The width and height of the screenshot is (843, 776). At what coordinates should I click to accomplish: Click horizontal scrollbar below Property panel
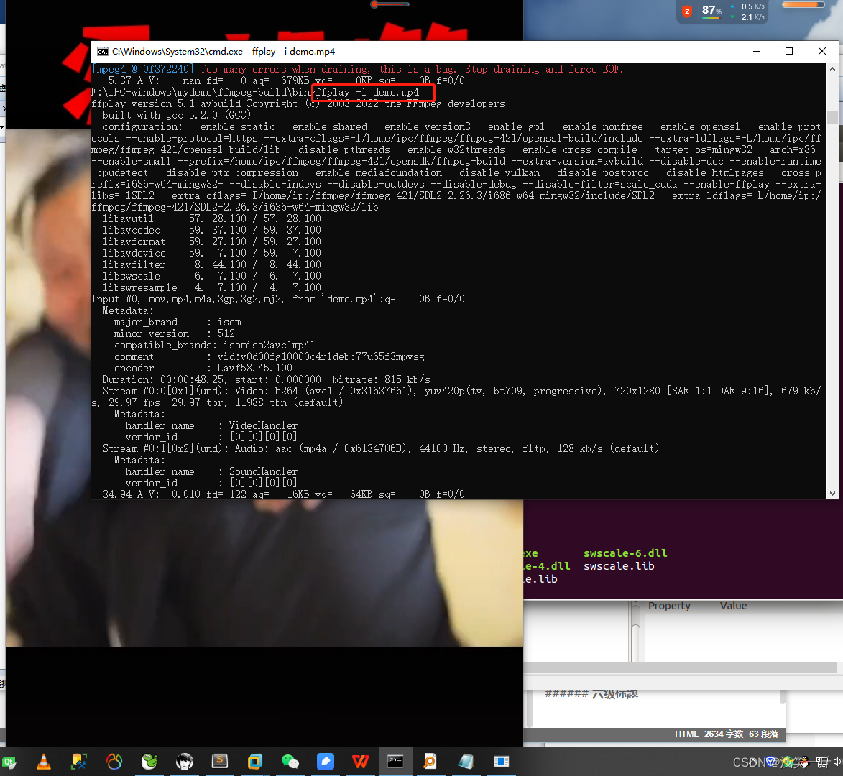coord(680,668)
